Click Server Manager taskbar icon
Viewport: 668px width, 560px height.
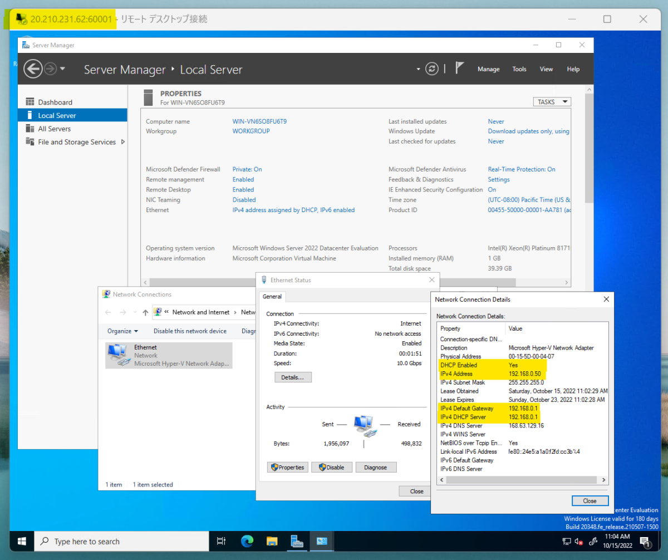tap(297, 542)
